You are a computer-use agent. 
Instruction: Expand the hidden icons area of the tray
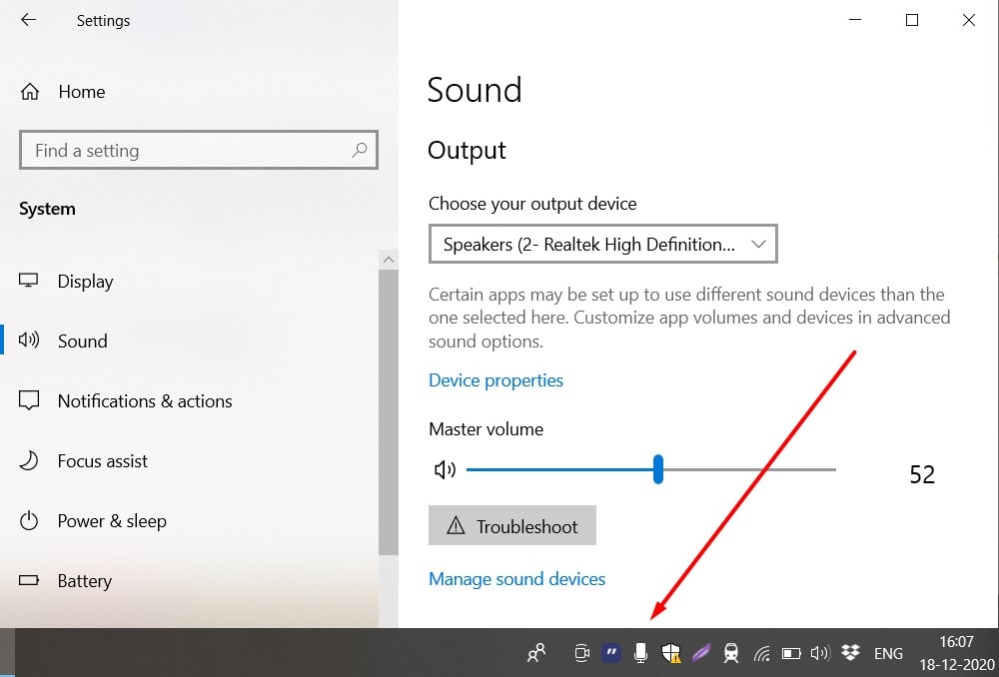[x=536, y=652]
